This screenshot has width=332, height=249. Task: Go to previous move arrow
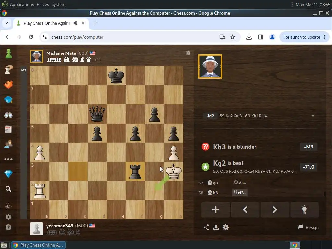click(x=245, y=210)
